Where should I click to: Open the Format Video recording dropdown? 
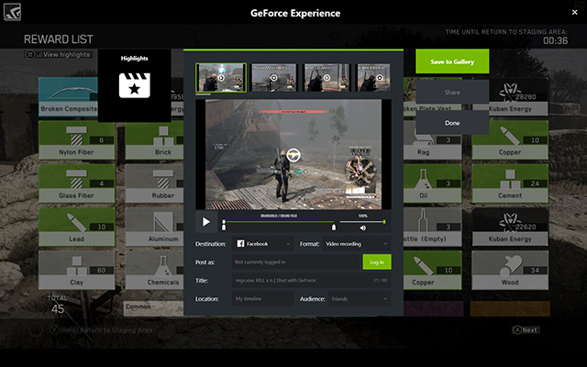pyautogui.click(x=357, y=244)
